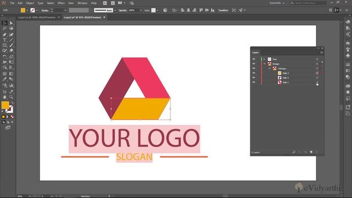Click the Create New Layer icon
352x198 pixels.
click(x=311, y=152)
